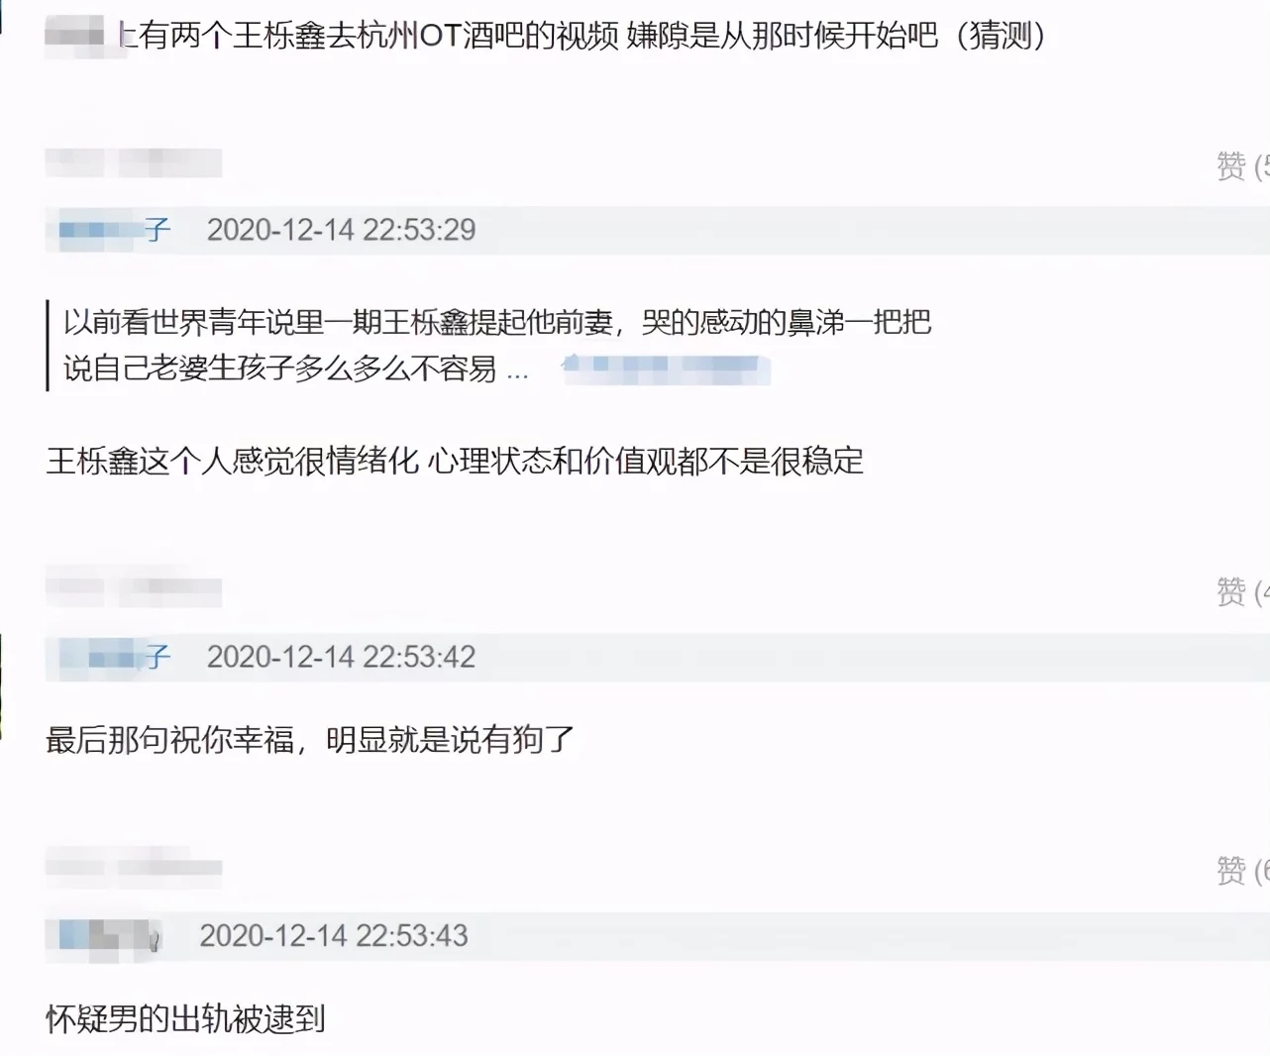Click the timestamp 2020-12-14 22:53:29

[x=341, y=230]
